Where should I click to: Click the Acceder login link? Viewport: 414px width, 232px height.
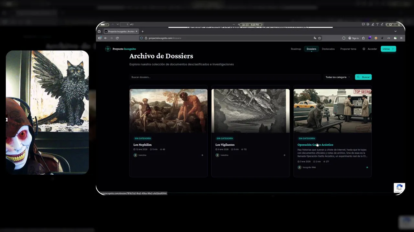click(370, 49)
